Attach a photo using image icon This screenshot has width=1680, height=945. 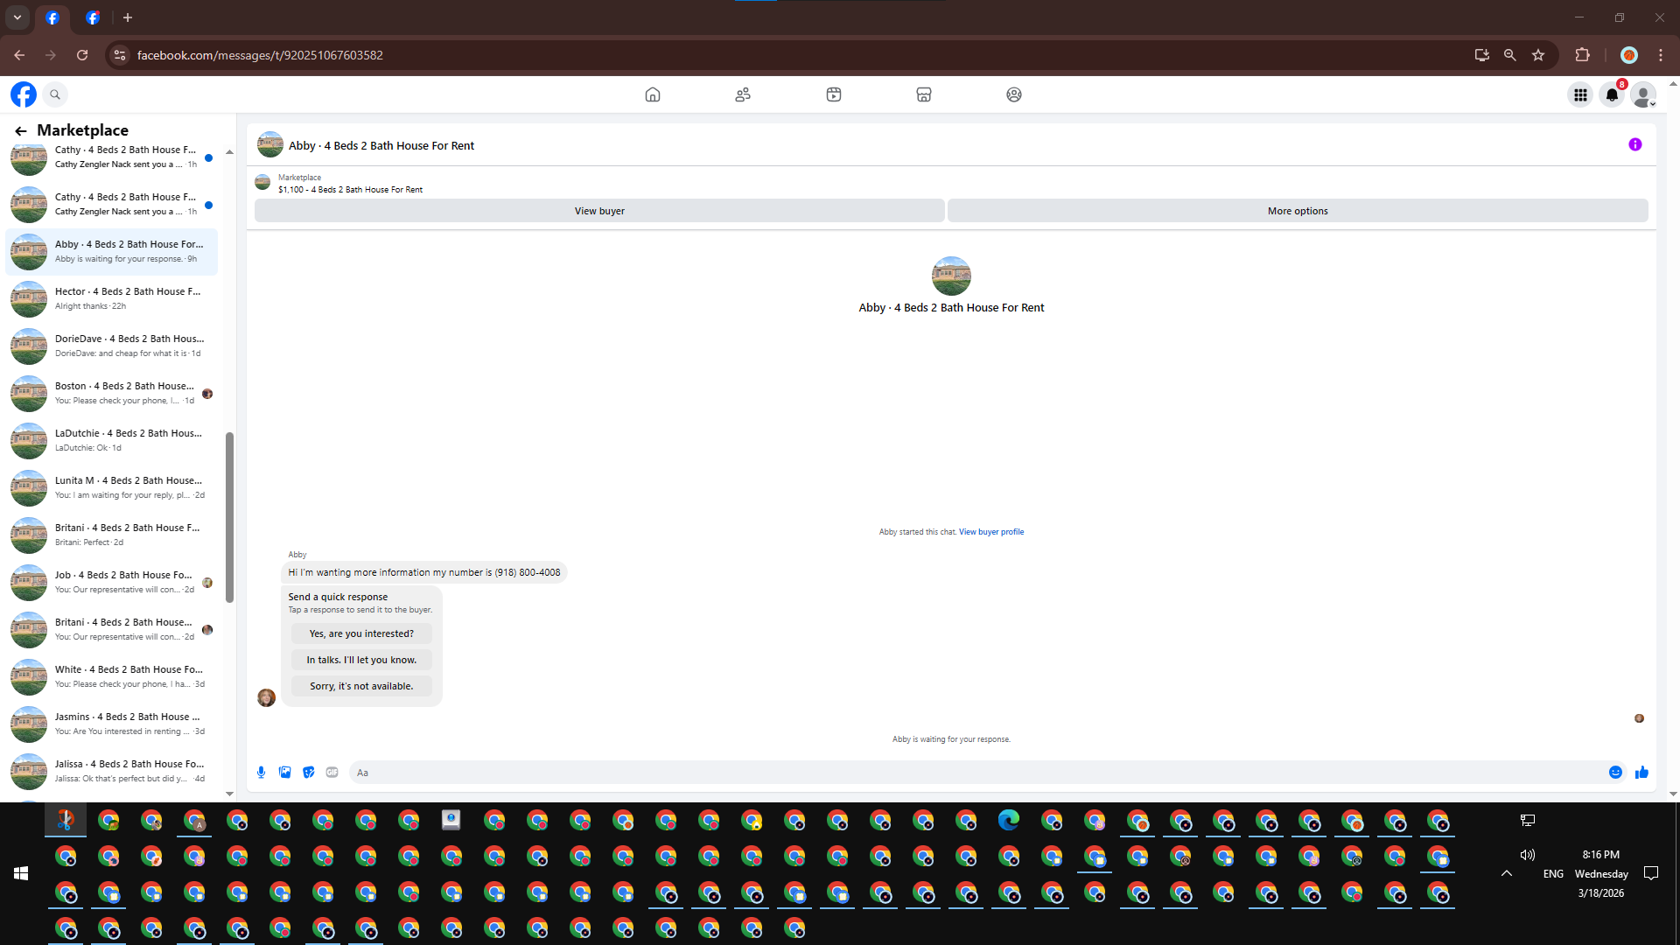[x=284, y=772]
